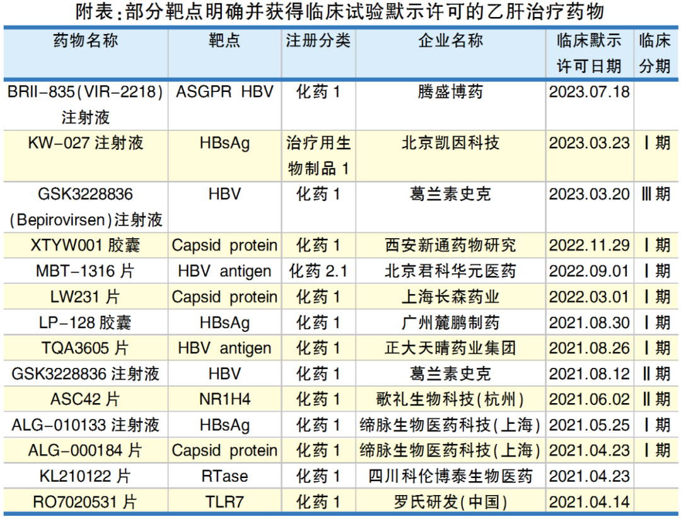Screen dimensions: 681x519
Task: Select the "Ⅲ期" clinical phase cell
Action: click(656, 194)
